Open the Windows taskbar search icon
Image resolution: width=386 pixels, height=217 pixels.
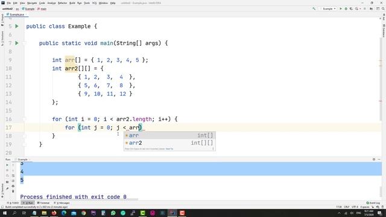(x=14, y=213)
